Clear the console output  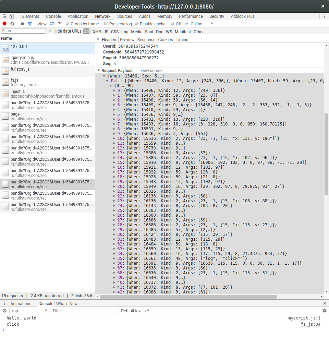(x=4, y=311)
